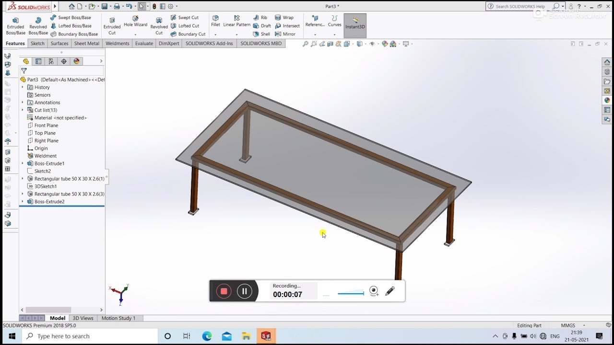Image resolution: width=614 pixels, height=345 pixels.
Task: Click the Windows taskbar search box
Action: (90, 336)
